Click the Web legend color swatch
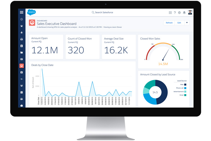211x141 pixels. [x=185, y=85]
